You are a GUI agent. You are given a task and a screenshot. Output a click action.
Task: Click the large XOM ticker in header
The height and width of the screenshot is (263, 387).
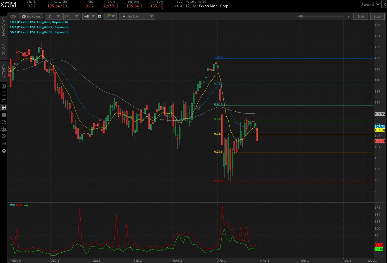(x=8, y=5)
